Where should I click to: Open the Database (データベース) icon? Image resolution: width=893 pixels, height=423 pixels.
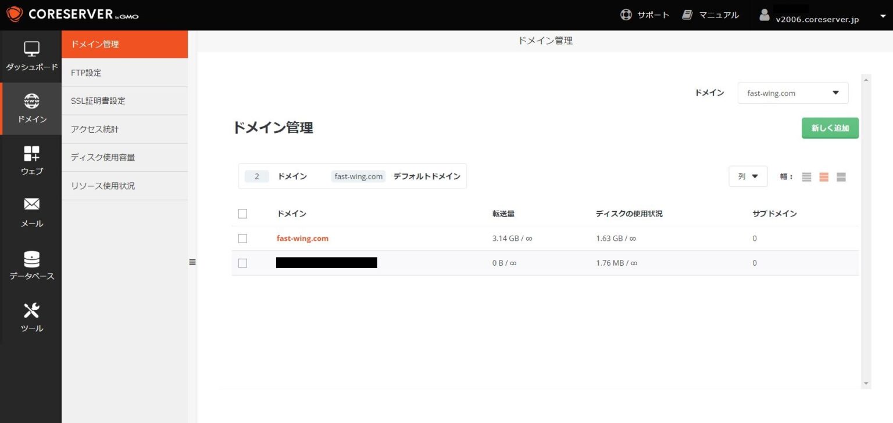(x=31, y=259)
